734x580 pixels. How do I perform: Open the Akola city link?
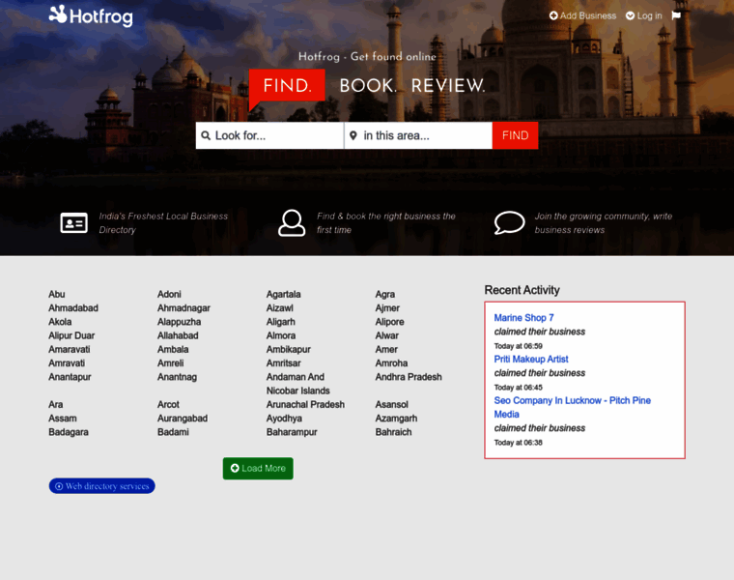coord(60,322)
